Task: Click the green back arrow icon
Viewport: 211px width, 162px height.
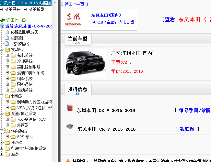Action: point(3,20)
